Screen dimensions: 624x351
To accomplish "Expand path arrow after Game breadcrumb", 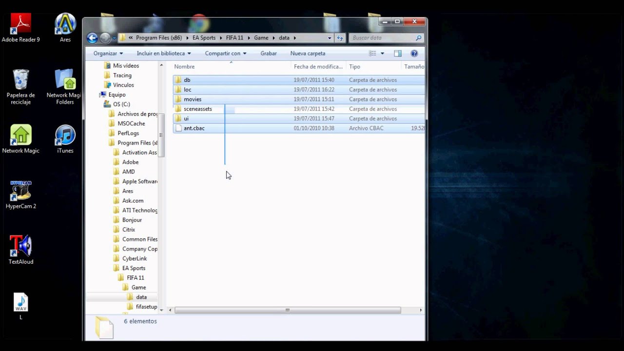I will pyautogui.click(x=273, y=38).
